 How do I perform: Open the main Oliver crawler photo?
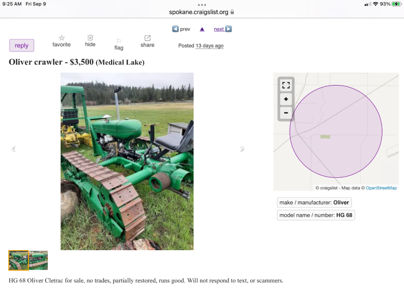click(127, 161)
